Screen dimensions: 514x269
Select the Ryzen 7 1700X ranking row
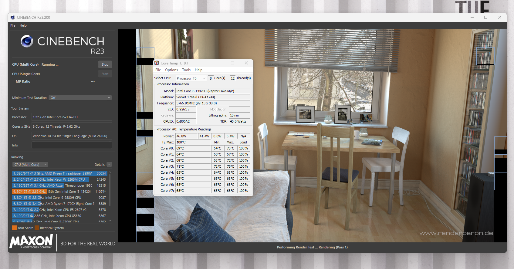click(60, 204)
